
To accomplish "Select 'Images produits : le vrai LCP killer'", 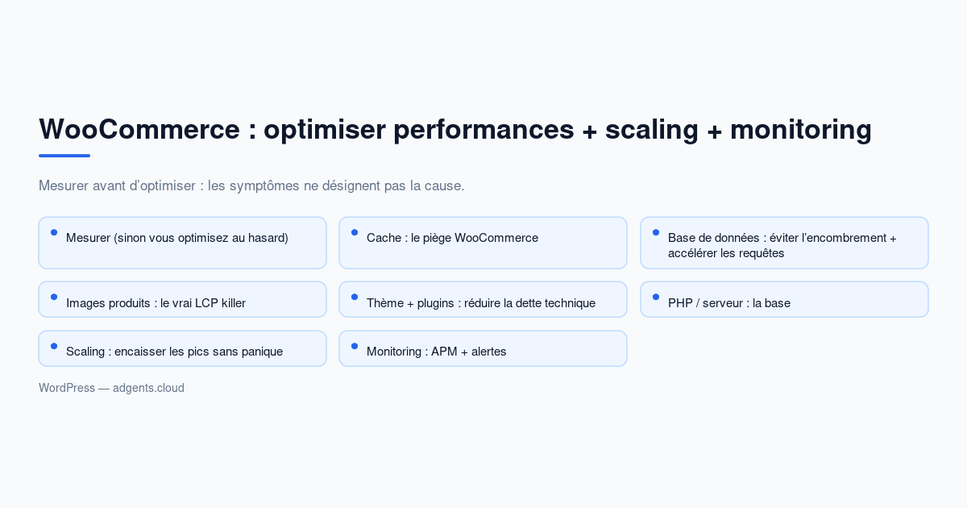I will click(182, 299).
